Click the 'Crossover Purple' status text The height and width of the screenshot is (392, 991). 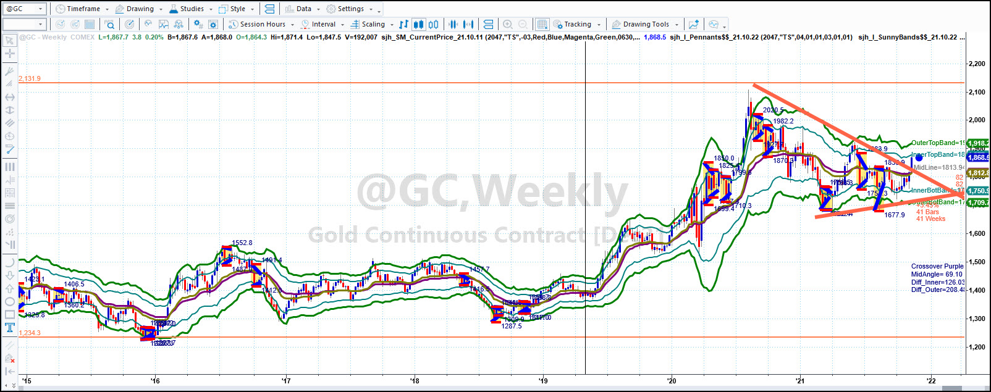click(x=937, y=266)
